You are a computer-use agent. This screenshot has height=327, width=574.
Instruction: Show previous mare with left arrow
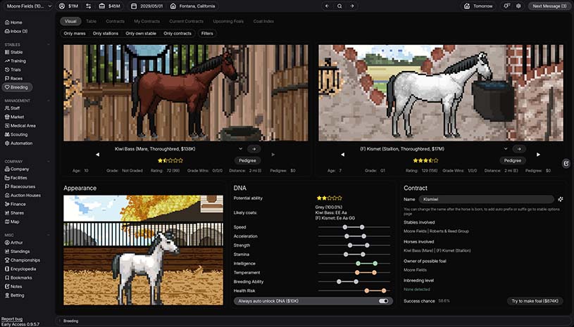97,155
